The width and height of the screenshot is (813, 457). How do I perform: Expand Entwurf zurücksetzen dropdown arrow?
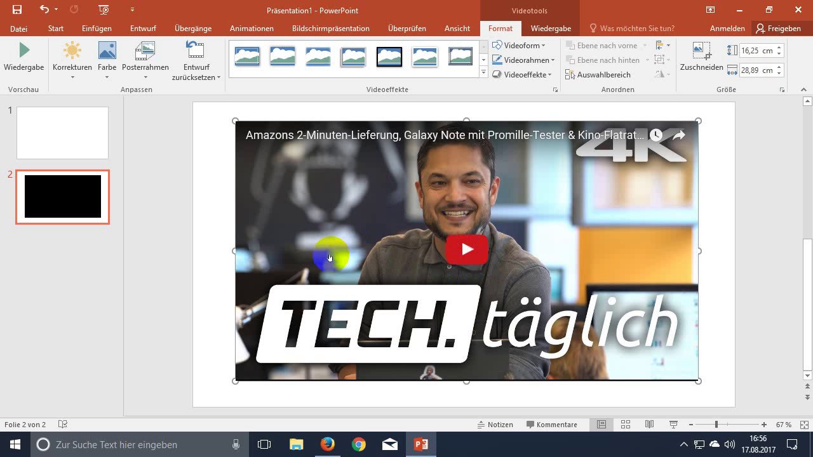click(x=219, y=77)
